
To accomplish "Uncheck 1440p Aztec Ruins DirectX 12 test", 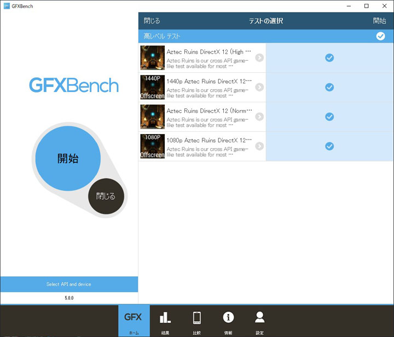I will click(329, 87).
